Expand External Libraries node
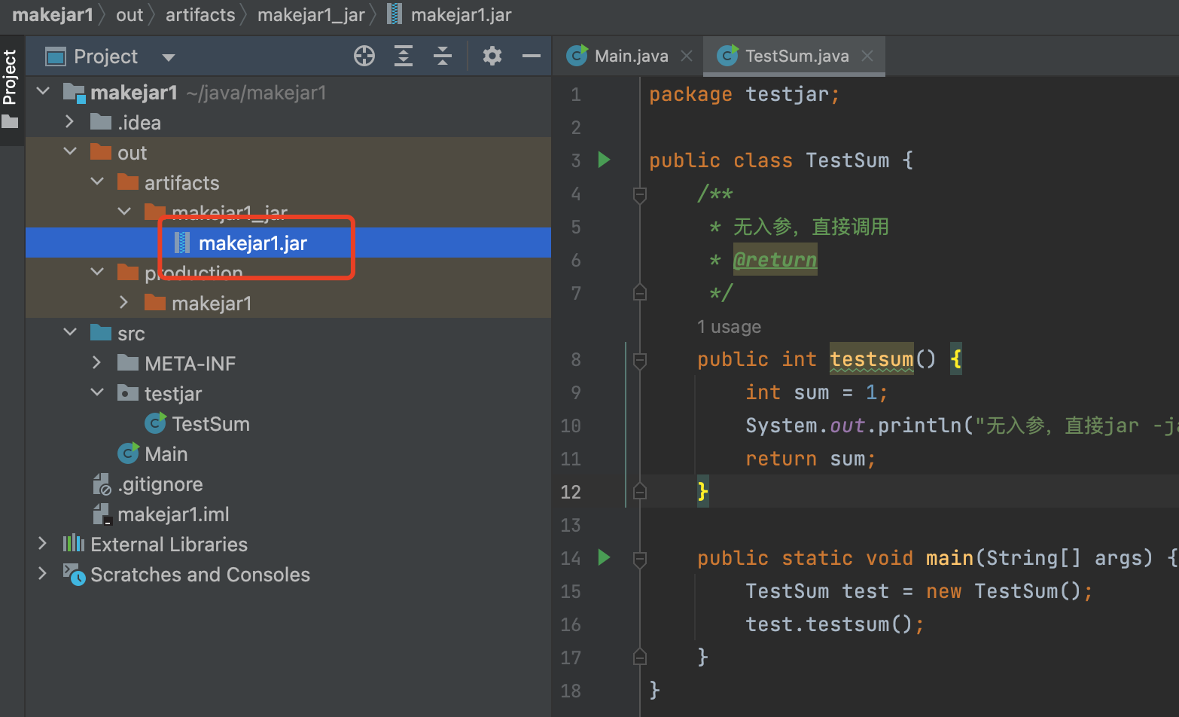 point(43,544)
